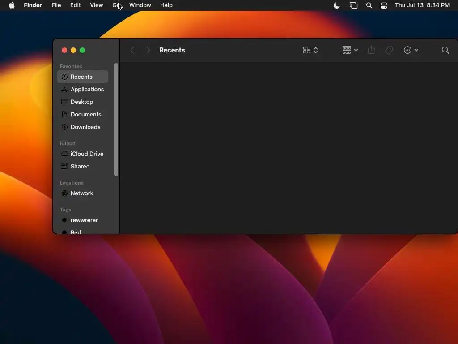The image size is (458, 344).
Task: Minimize the Finder window
Action: click(x=73, y=50)
